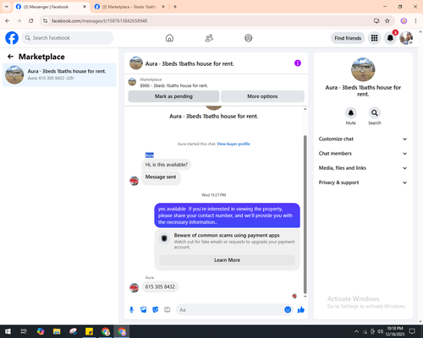Viewport: 423px width, 338px height.
Task: Go back using the Marketplace back arrow
Action: (10, 57)
